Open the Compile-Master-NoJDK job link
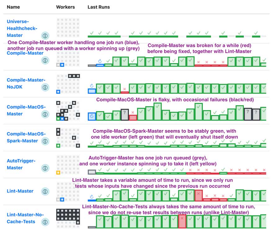This screenshot has height=231, width=273. (x=26, y=84)
